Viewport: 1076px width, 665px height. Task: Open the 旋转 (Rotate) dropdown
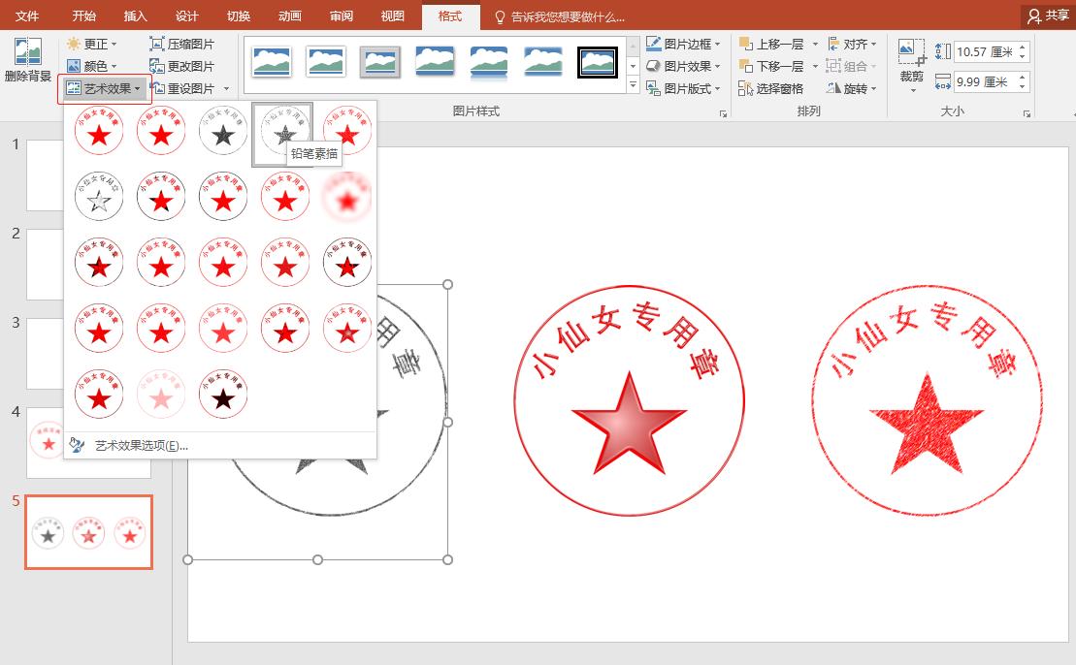[852, 88]
